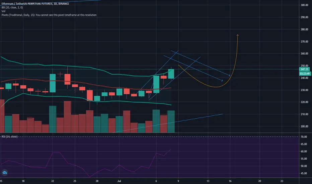Select the RSI (14, close) indicator label
Image resolution: width=312 pixels, height=184 pixels.
click(x=10, y=136)
